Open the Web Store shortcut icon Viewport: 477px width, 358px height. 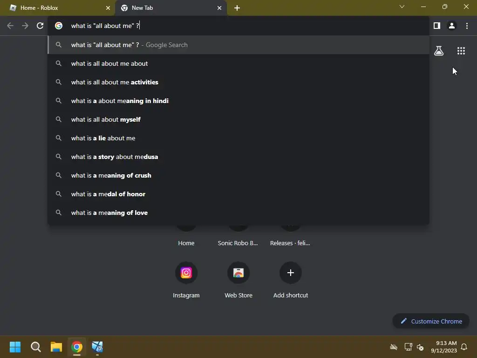point(238,272)
